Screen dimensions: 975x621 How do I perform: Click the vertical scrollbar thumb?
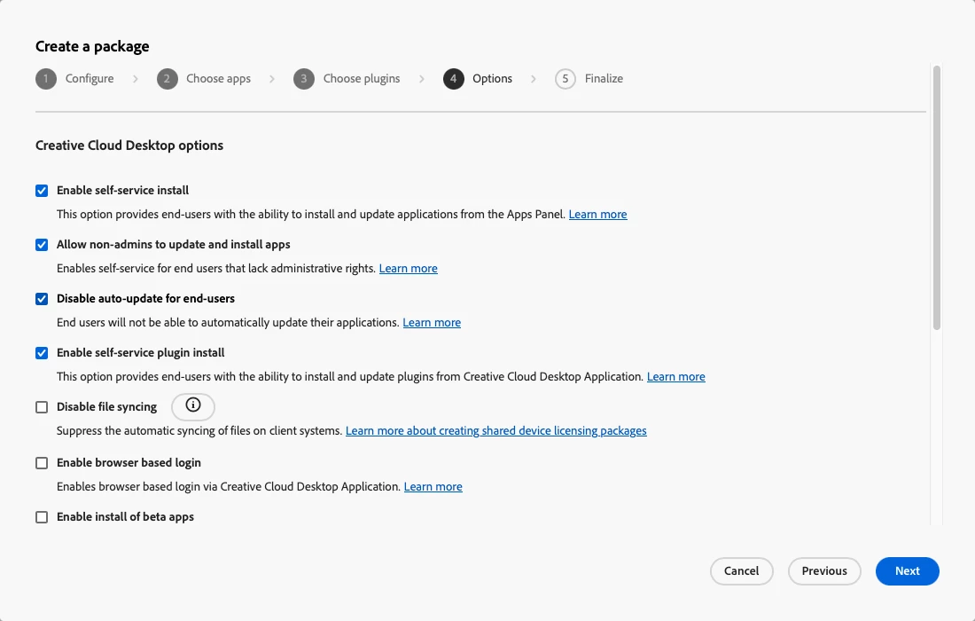coord(937,197)
